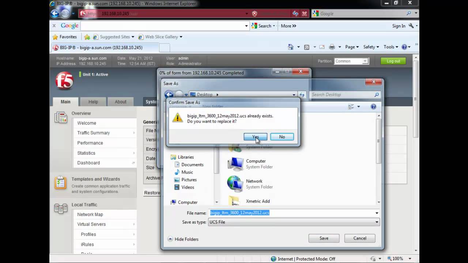
Task: Click IE Stop loading icon
Action: click(x=305, y=14)
